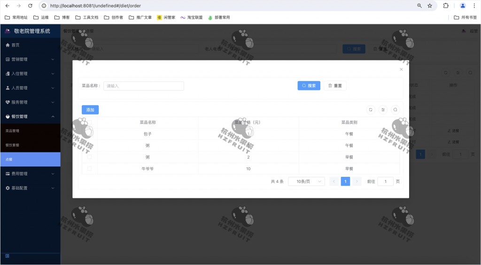Viewport: 481px width, 265px height.
Task: Click the 敬老院管理系统 logo icon
Action: click(x=8, y=31)
